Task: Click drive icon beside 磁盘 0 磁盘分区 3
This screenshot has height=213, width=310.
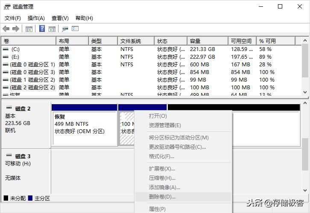Action: [x=6, y=72]
